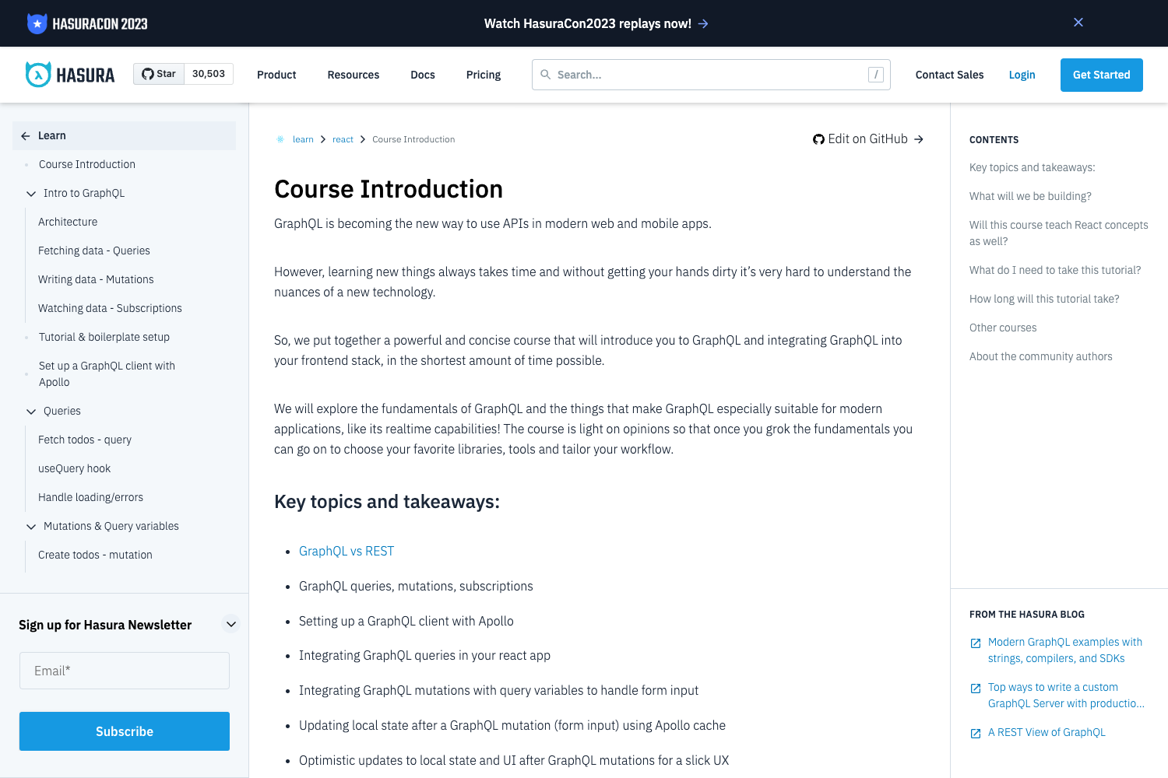Click the asterisk icon in the breadcrumb trail
The image size is (1168, 778).
[280, 138]
